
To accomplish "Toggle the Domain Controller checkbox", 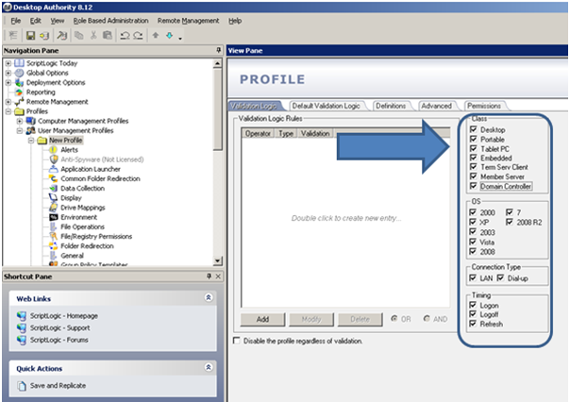I will [x=474, y=186].
